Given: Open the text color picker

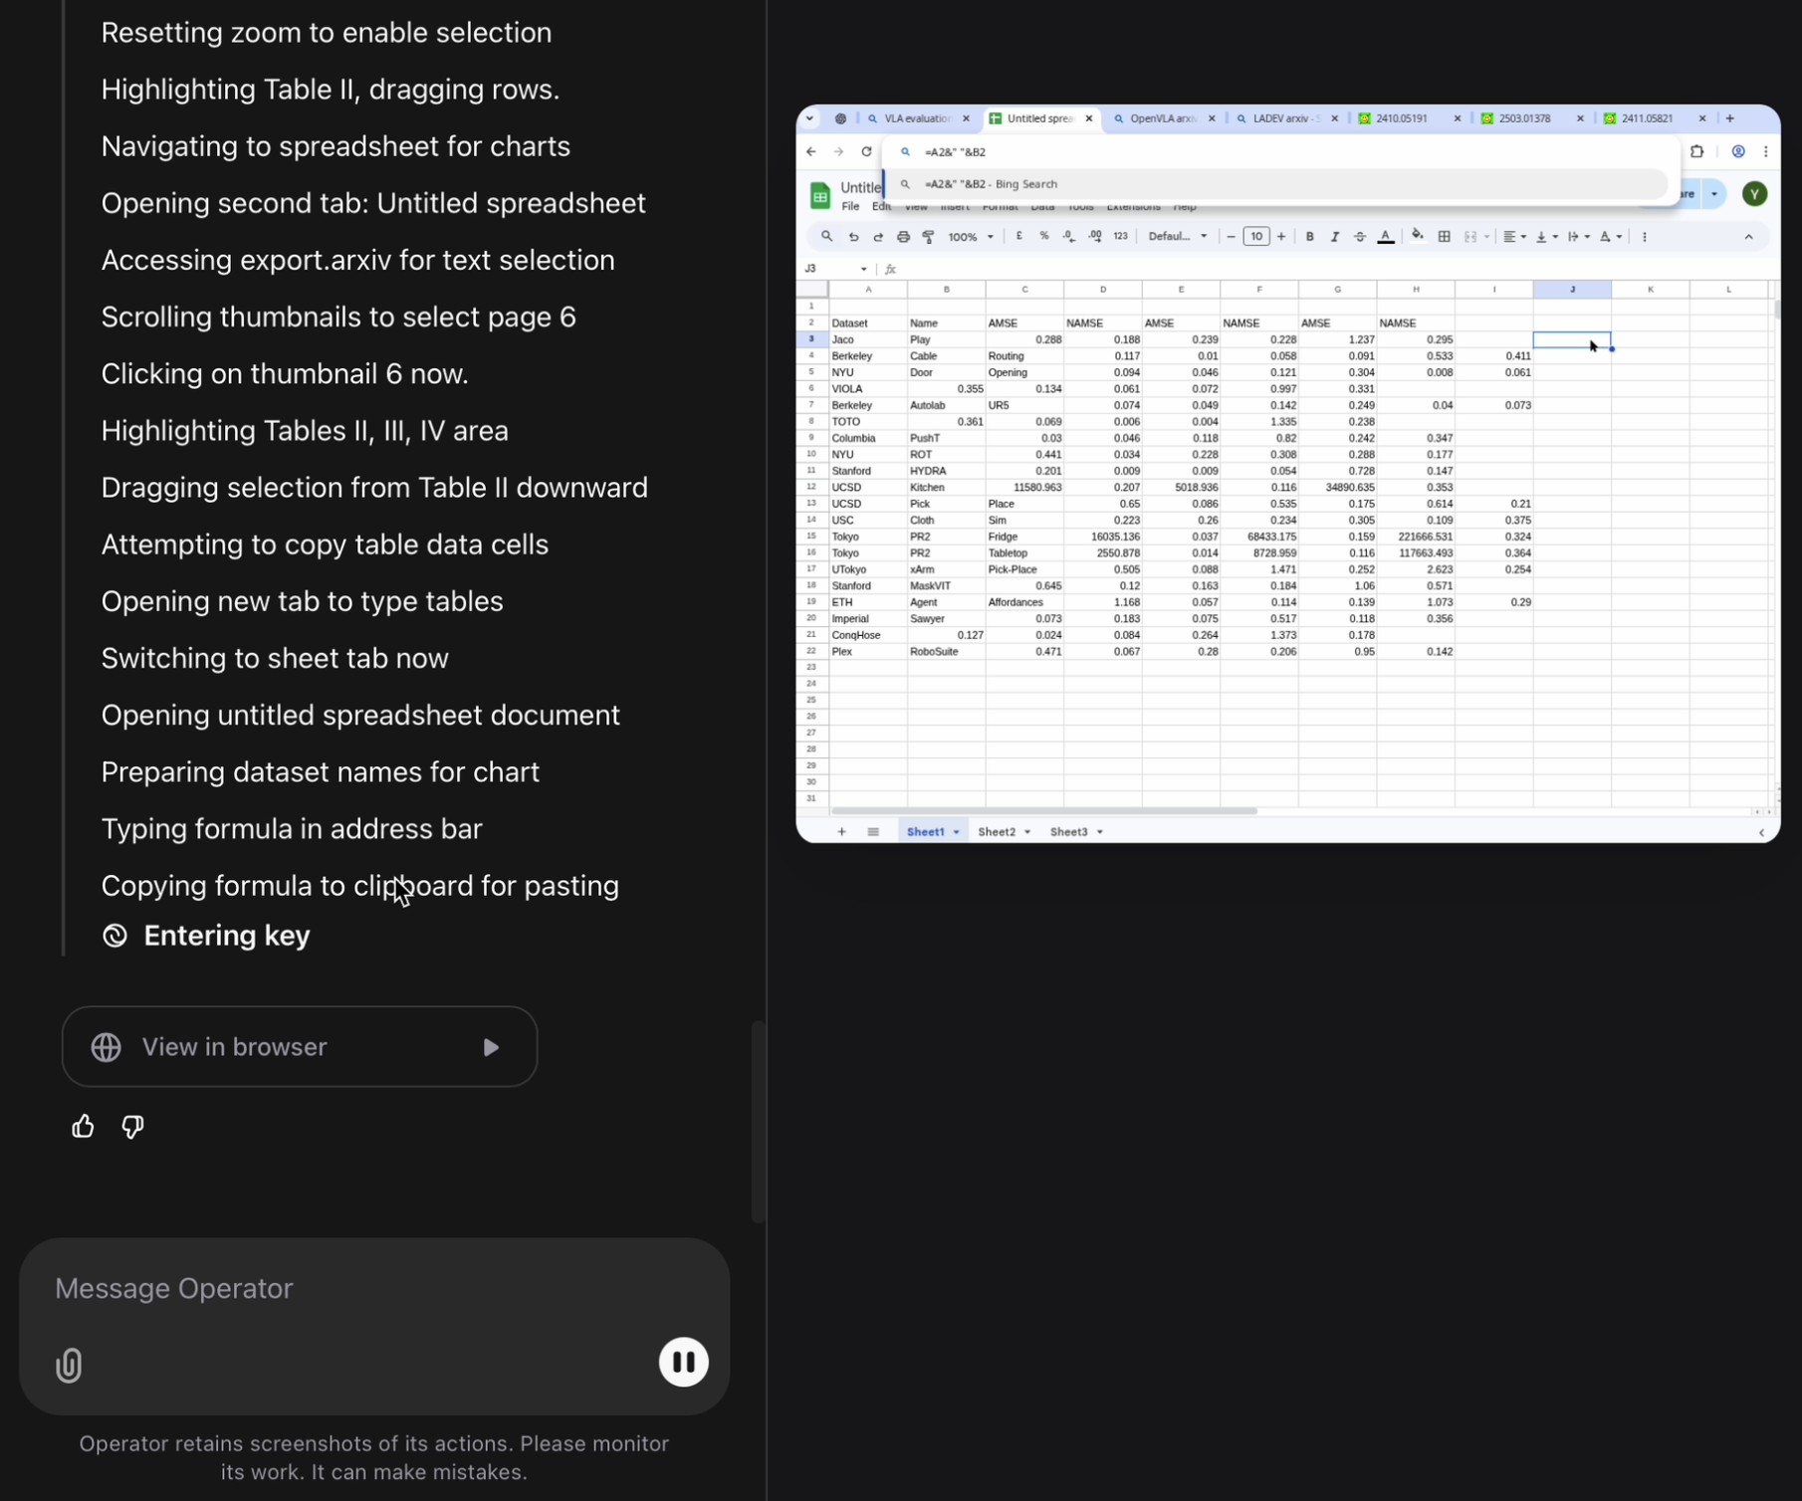Looking at the screenshot, I should (1386, 237).
